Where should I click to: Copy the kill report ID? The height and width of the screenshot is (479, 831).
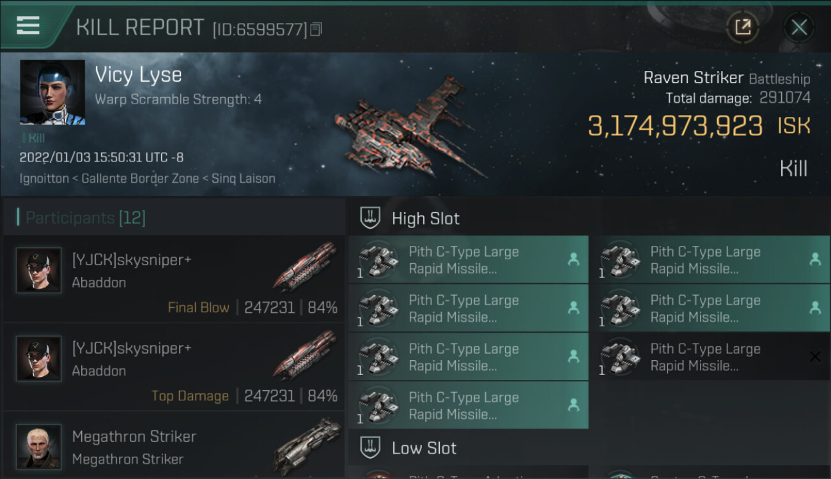pos(316,29)
